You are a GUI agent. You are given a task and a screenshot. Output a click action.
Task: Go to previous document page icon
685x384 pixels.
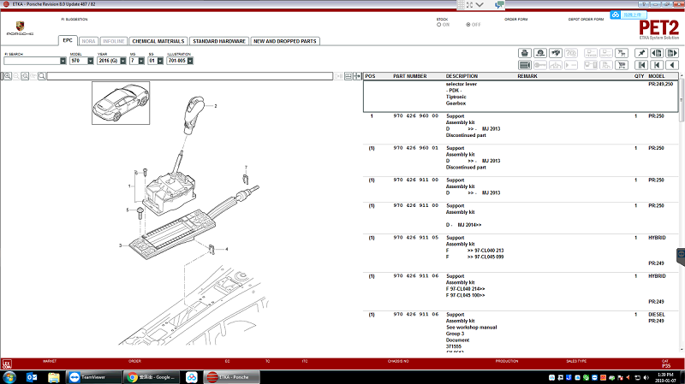(656, 53)
